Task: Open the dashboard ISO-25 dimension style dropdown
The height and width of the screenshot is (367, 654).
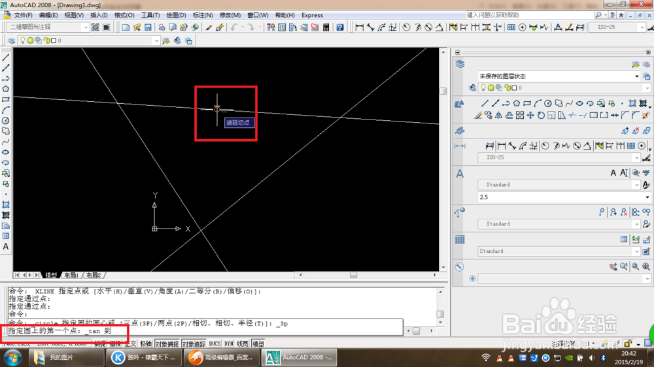Action: click(x=636, y=157)
